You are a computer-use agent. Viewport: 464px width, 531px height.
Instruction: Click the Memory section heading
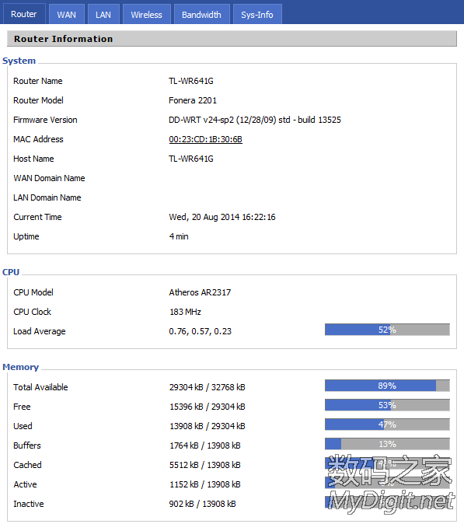21,367
